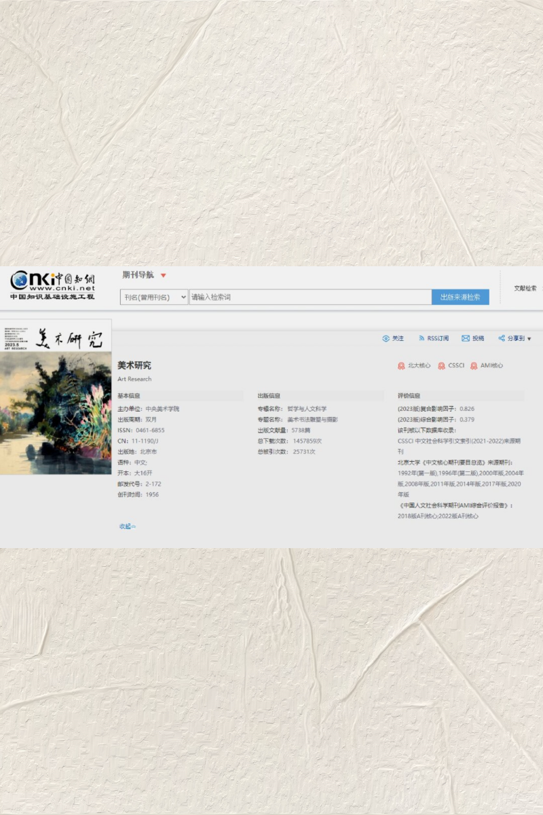Open the 美术研究 journal cover thumbnail
The width and height of the screenshot is (543, 815).
coord(56,397)
